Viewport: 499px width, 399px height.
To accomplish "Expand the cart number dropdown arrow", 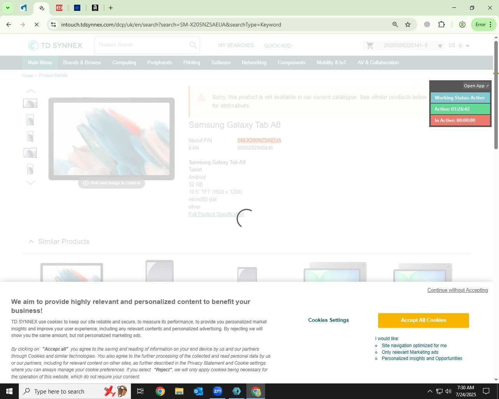I will coord(440,46).
